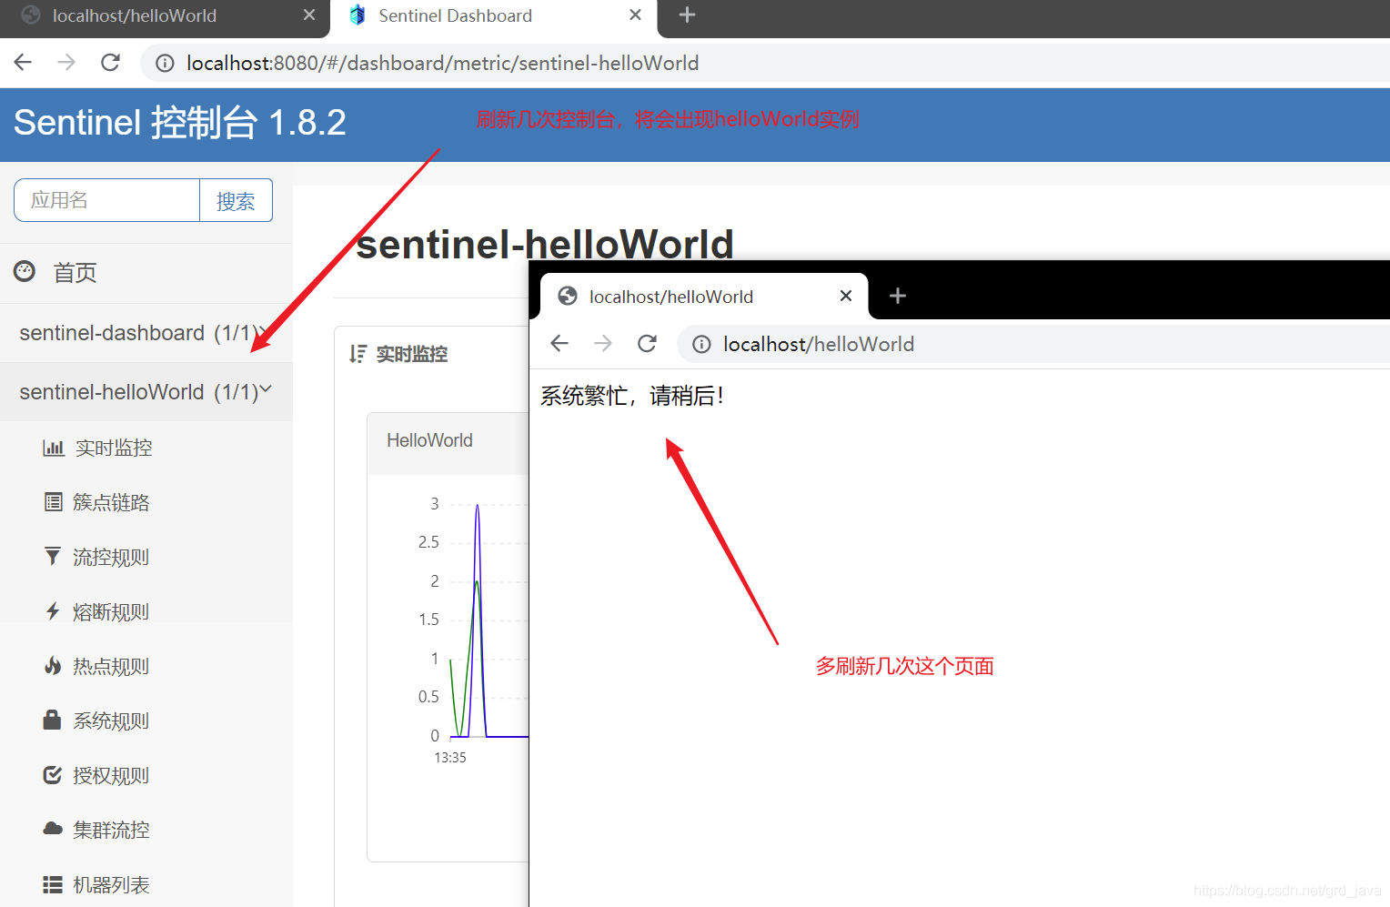
Task: Click the 簇点链路 list icon
Action: point(54,502)
